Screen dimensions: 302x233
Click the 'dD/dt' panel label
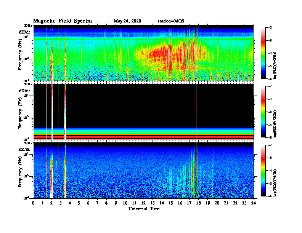point(24,91)
